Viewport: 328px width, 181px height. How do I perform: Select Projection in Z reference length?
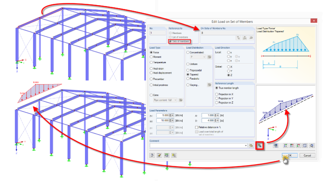[x=217, y=103]
